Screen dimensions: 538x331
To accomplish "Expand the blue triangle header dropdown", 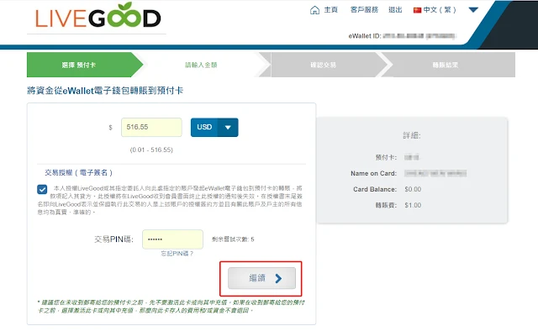I will [x=473, y=10].
